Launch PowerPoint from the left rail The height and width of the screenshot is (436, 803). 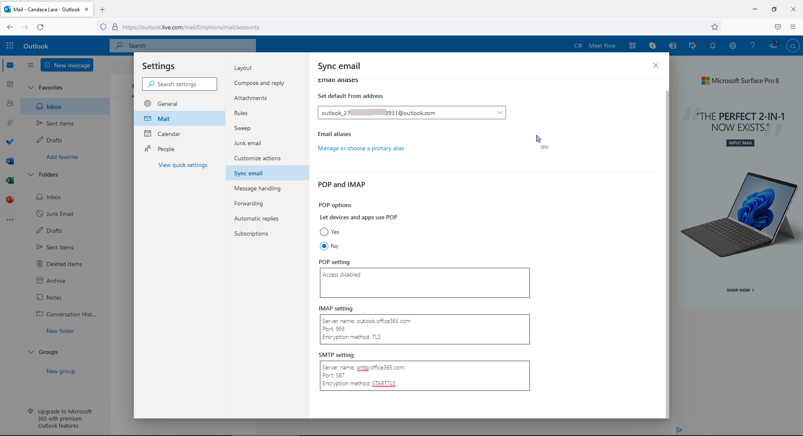tap(10, 200)
